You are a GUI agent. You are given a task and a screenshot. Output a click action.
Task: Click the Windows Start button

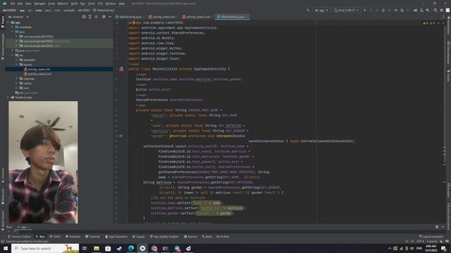coord(6,248)
